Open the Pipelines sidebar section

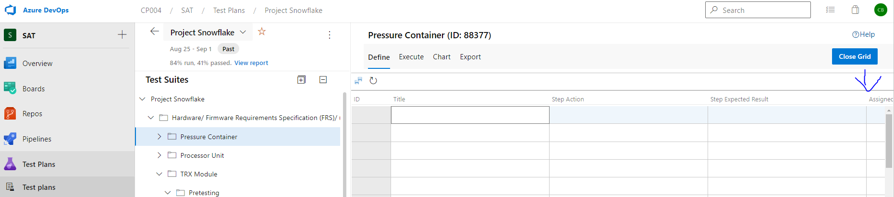(x=37, y=139)
